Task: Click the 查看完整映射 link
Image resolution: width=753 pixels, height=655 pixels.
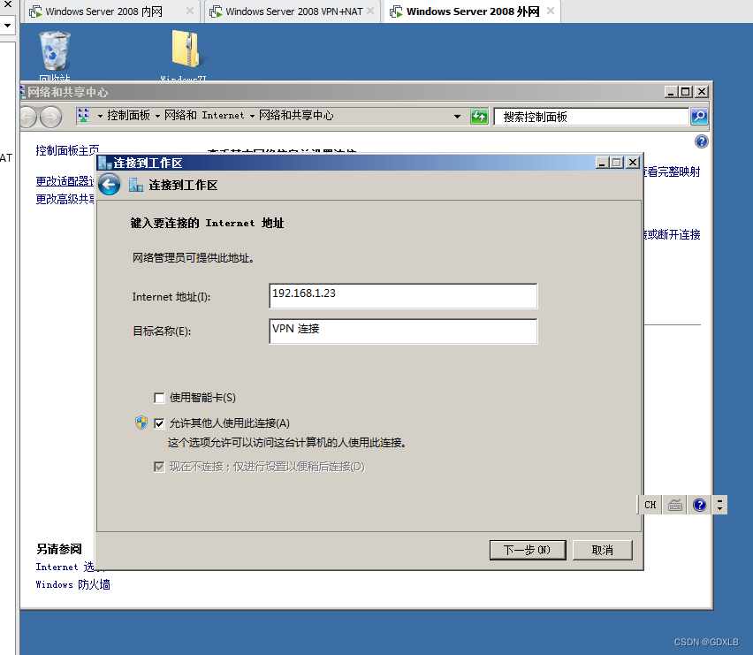Action: click(x=672, y=171)
